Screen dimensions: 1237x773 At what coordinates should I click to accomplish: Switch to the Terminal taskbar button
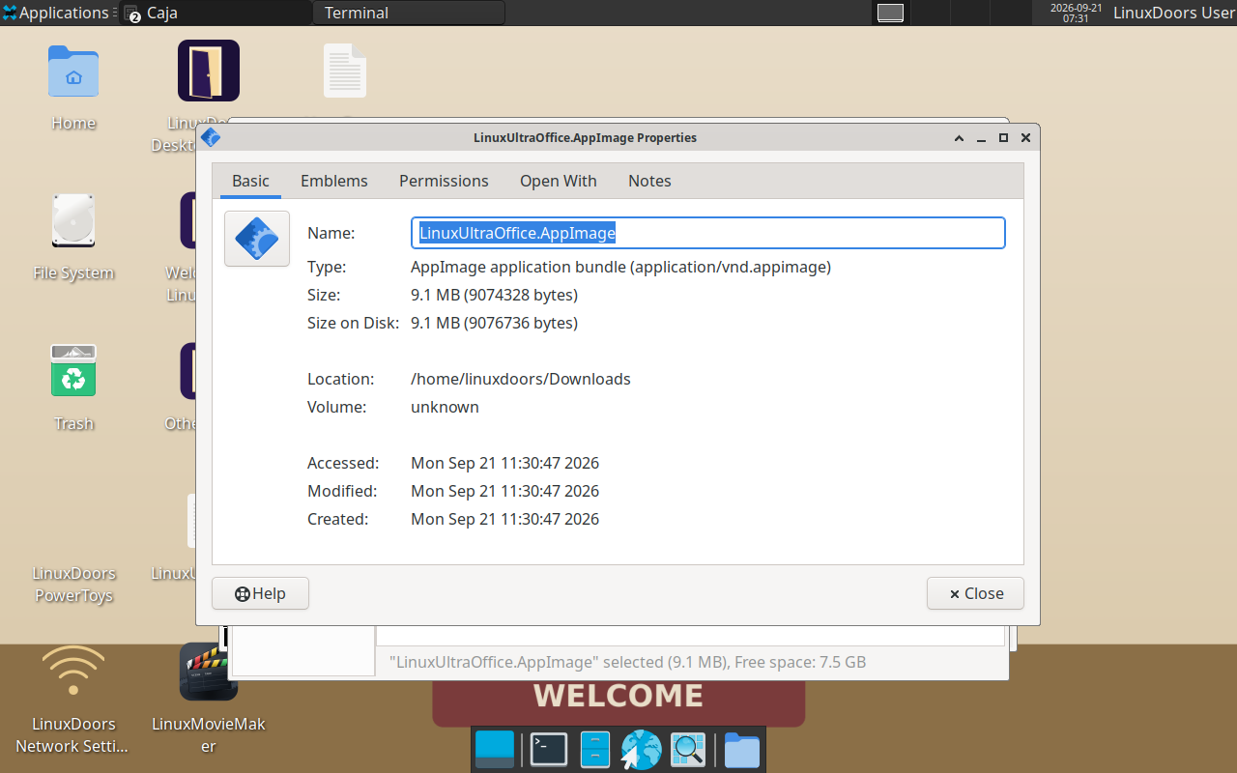pos(409,13)
